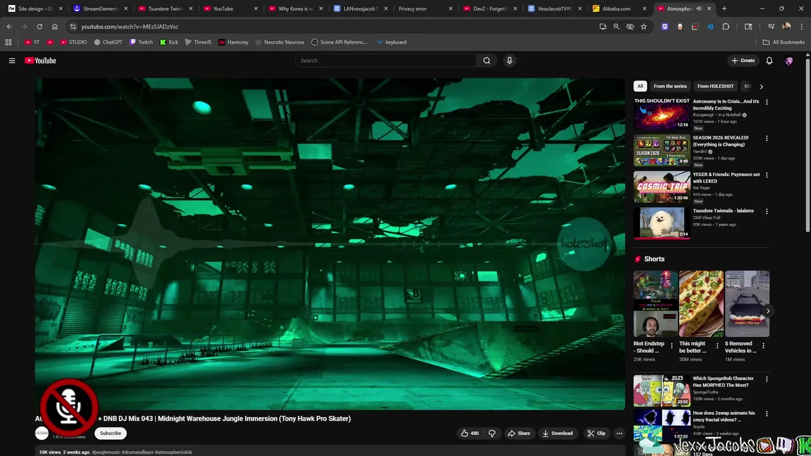
Task: Open the 5 Removed Vehicles short thumbnail
Action: click(x=747, y=304)
